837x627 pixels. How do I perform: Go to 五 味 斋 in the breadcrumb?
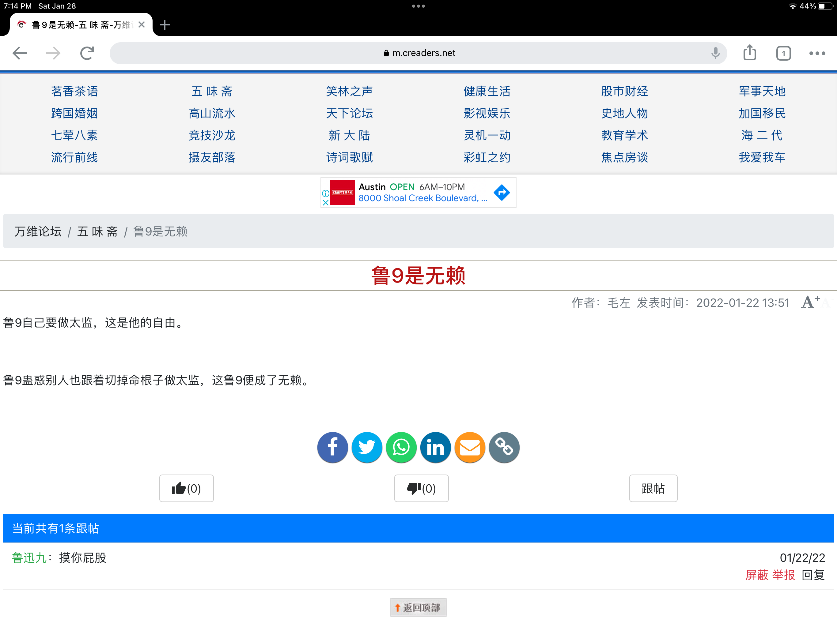pyautogui.click(x=98, y=231)
